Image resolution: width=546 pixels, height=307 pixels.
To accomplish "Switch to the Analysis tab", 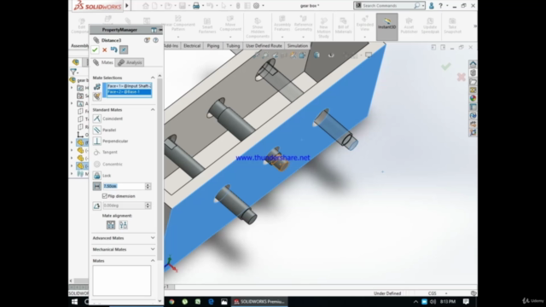I will [x=130, y=62].
